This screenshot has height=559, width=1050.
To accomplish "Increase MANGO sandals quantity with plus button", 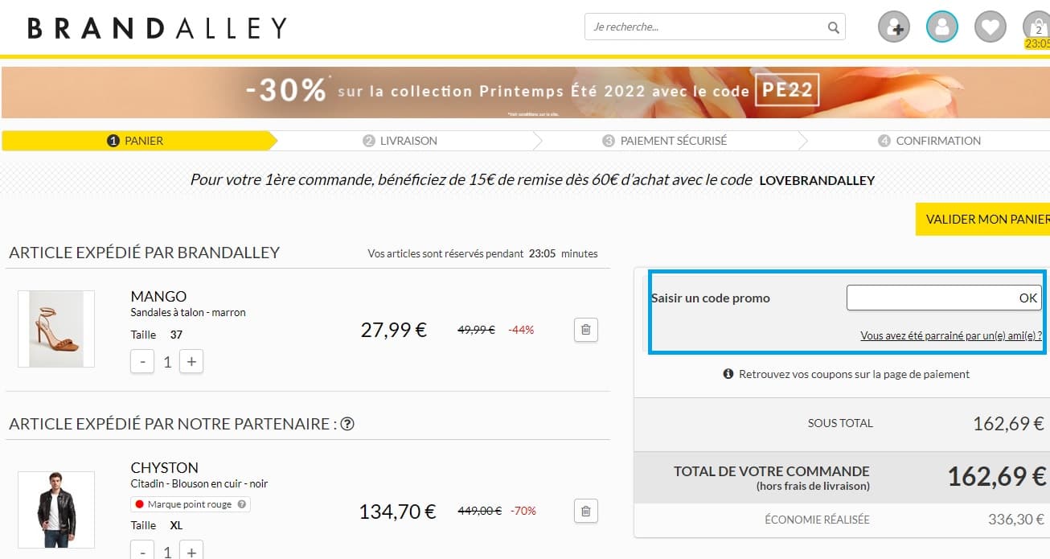I will point(191,361).
